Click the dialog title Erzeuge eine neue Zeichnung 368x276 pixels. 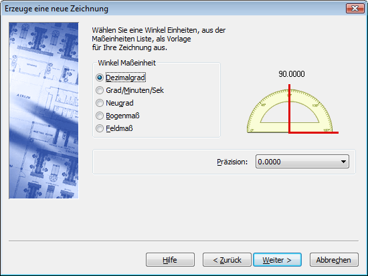[x=56, y=9]
